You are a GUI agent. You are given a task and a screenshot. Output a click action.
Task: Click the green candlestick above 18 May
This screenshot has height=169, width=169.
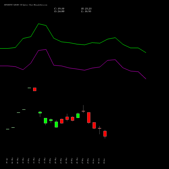click(46, 121)
